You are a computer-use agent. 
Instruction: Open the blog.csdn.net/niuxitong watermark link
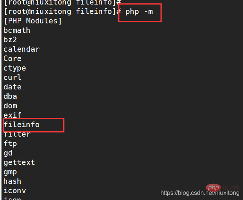pyautogui.click(x=200, y=193)
